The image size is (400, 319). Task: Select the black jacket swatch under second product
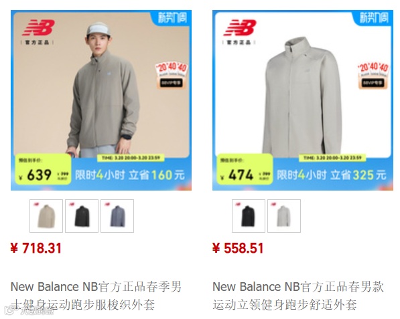[249, 216]
